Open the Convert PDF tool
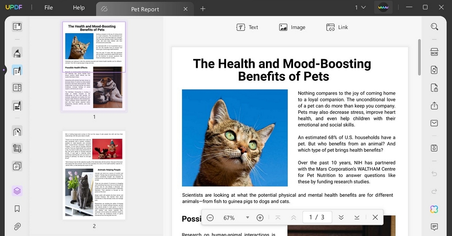This screenshot has height=236, width=452. [x=434, y=70]
